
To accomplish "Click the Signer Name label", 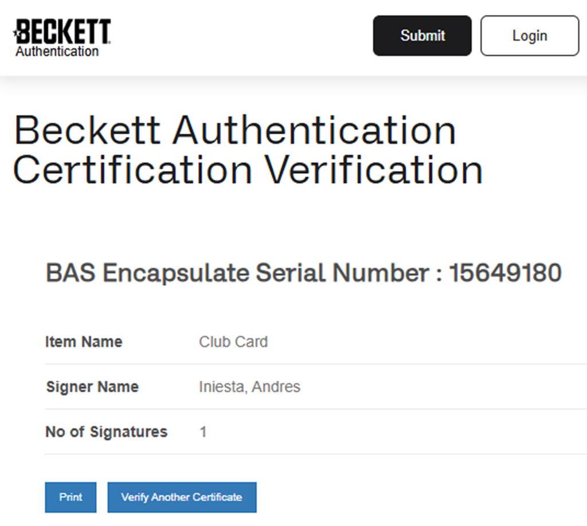I will (x=92, y=387).
